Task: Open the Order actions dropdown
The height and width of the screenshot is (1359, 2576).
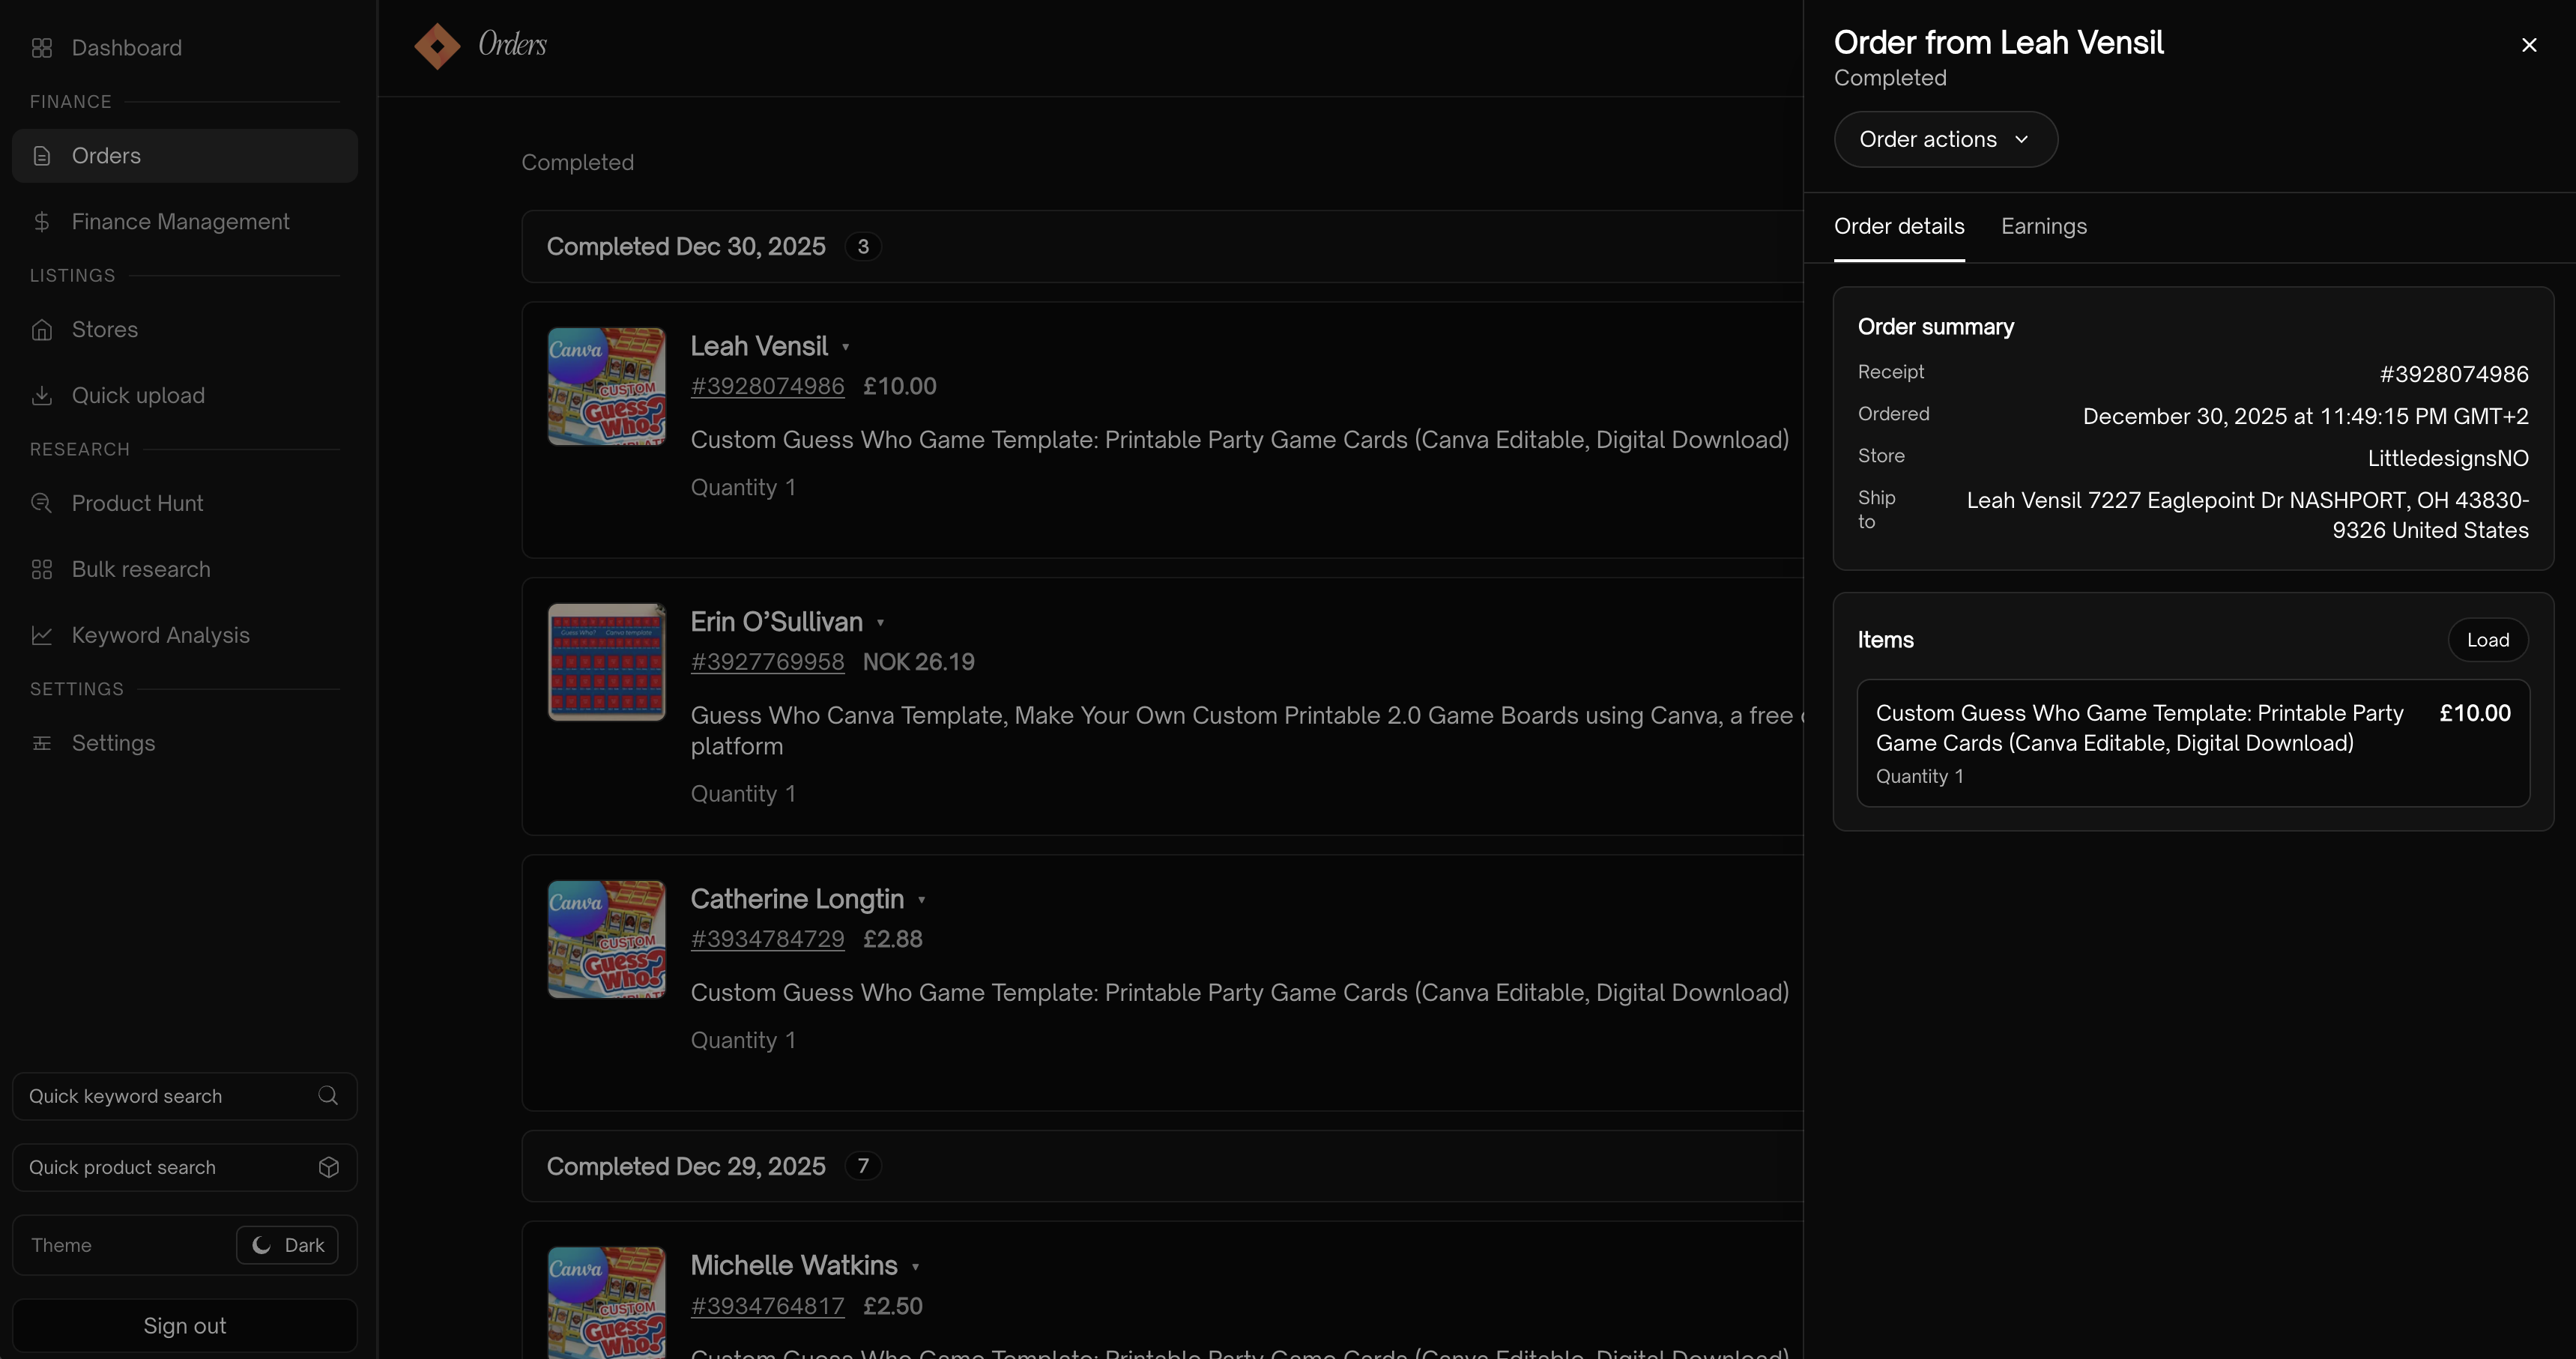Action: click(1945, 139)
